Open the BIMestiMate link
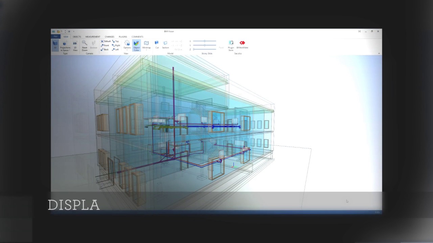The image size is (433, 243). pyautogui.click(x=242, y=45)
